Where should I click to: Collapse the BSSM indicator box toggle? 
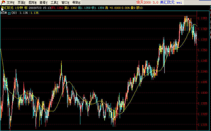point(9,13)
